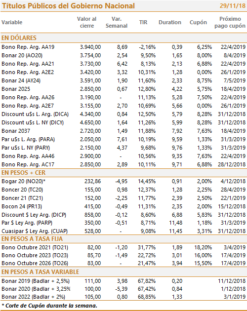The image size is (247, 311).
Task: Select the Corte de Cupón footnote text
Action: click(x=49, y=306)
